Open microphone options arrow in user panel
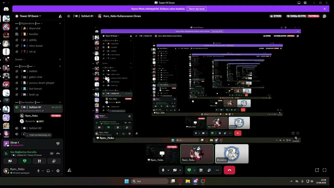Screen dimensions: 334x188 (43, 171)
